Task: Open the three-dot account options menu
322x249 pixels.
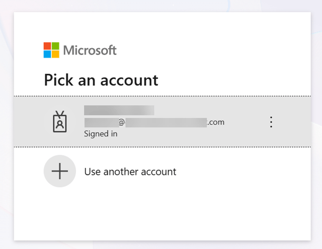Action: (x=271, y=122)
